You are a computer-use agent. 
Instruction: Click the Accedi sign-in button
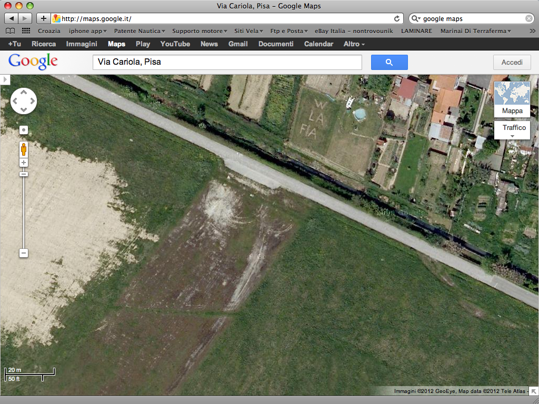click(x=512, y=62)
